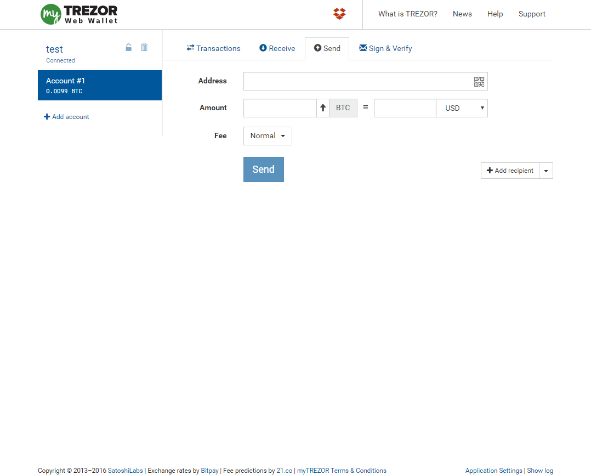Image resolution: width=591 pixels, height=475 pixels.
Task: Open the USD currency dropdown
Action: click(462, 108)
